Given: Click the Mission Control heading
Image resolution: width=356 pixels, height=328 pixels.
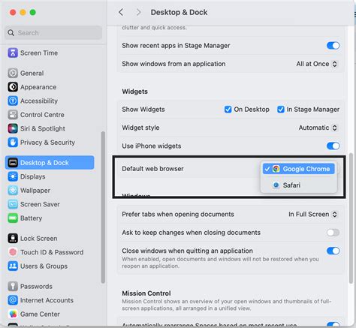Looking at the screenshot, I should (146, 293).
